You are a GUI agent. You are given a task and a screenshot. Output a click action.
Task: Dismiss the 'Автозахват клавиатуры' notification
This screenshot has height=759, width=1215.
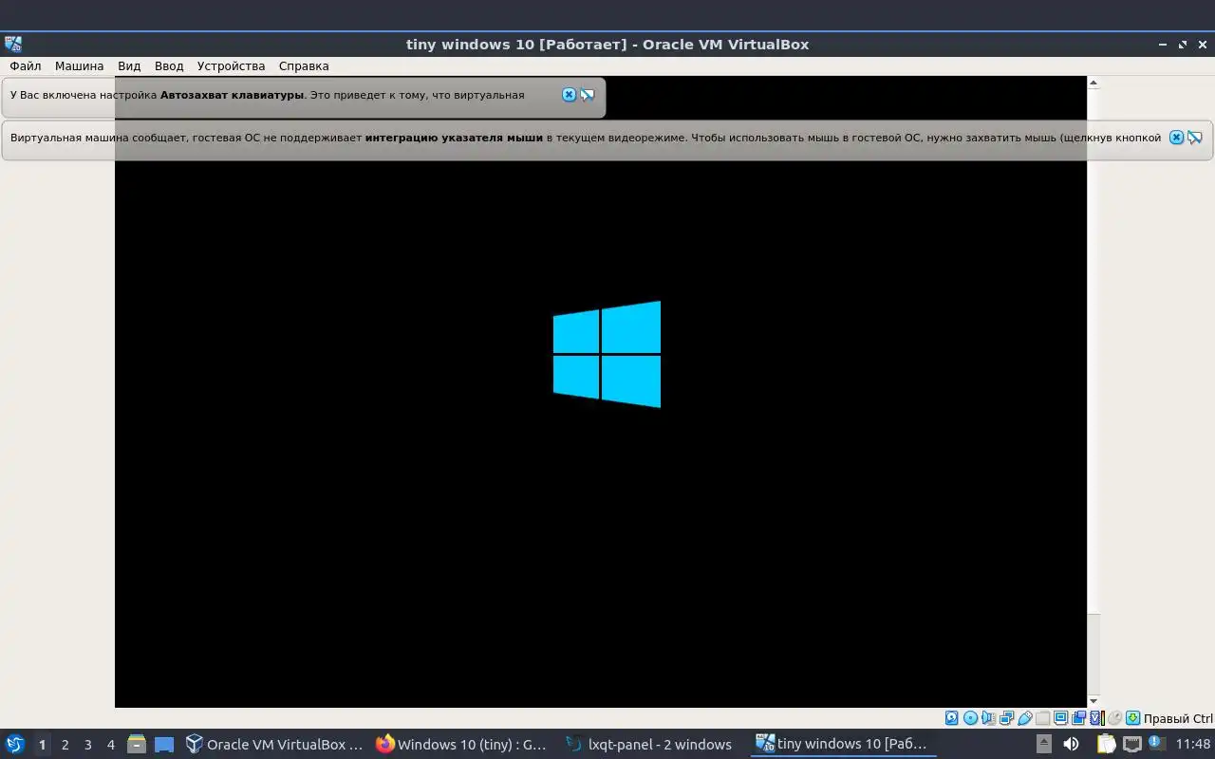point(569,95)
